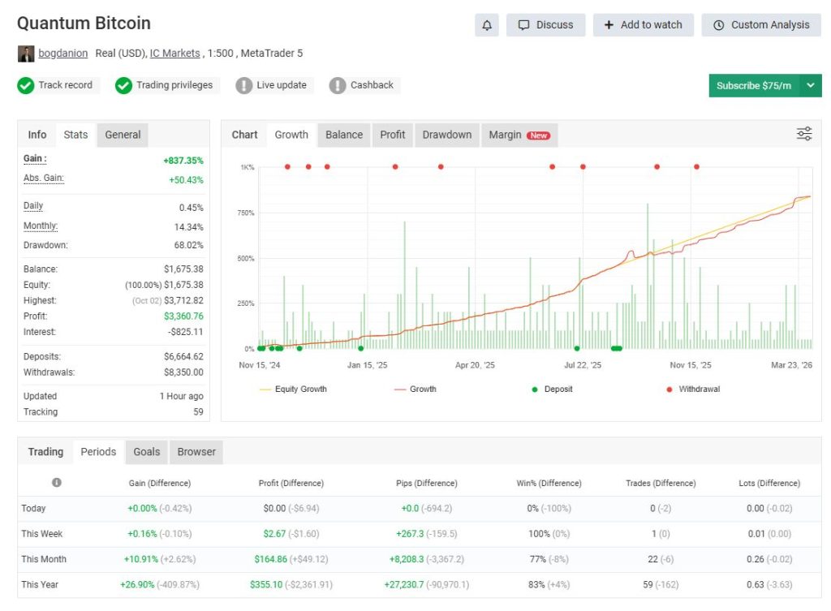The image size is (831, 611).
Task: Click the clock icon on Custom Analysis
Action: [721, 24]
